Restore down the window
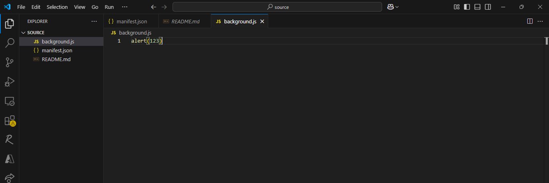The width and height of the screenshot is (549, 183). 522,7
